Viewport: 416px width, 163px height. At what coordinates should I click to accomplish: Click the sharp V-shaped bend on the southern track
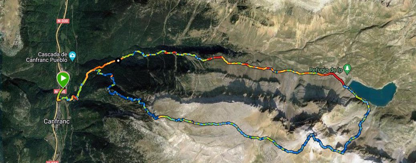(x=311, y=136)
